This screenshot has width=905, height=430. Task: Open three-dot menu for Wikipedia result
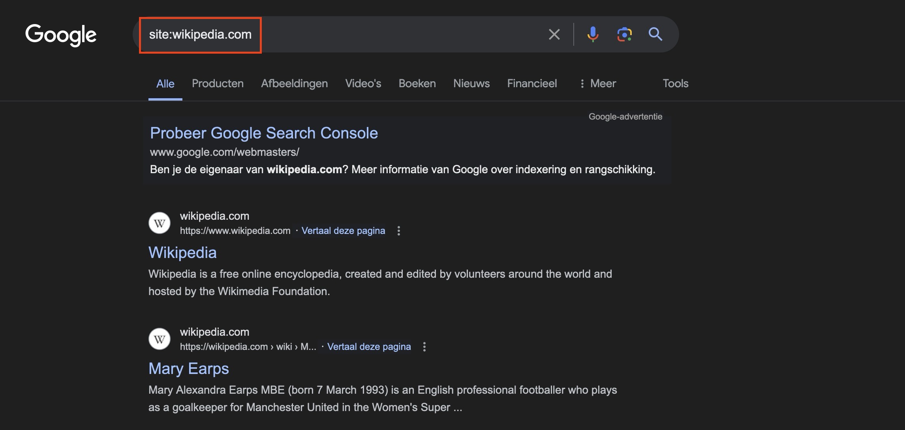pos(399,231)
